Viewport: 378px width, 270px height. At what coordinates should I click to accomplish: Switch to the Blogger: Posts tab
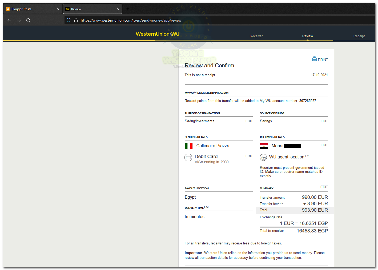(33, 9)
